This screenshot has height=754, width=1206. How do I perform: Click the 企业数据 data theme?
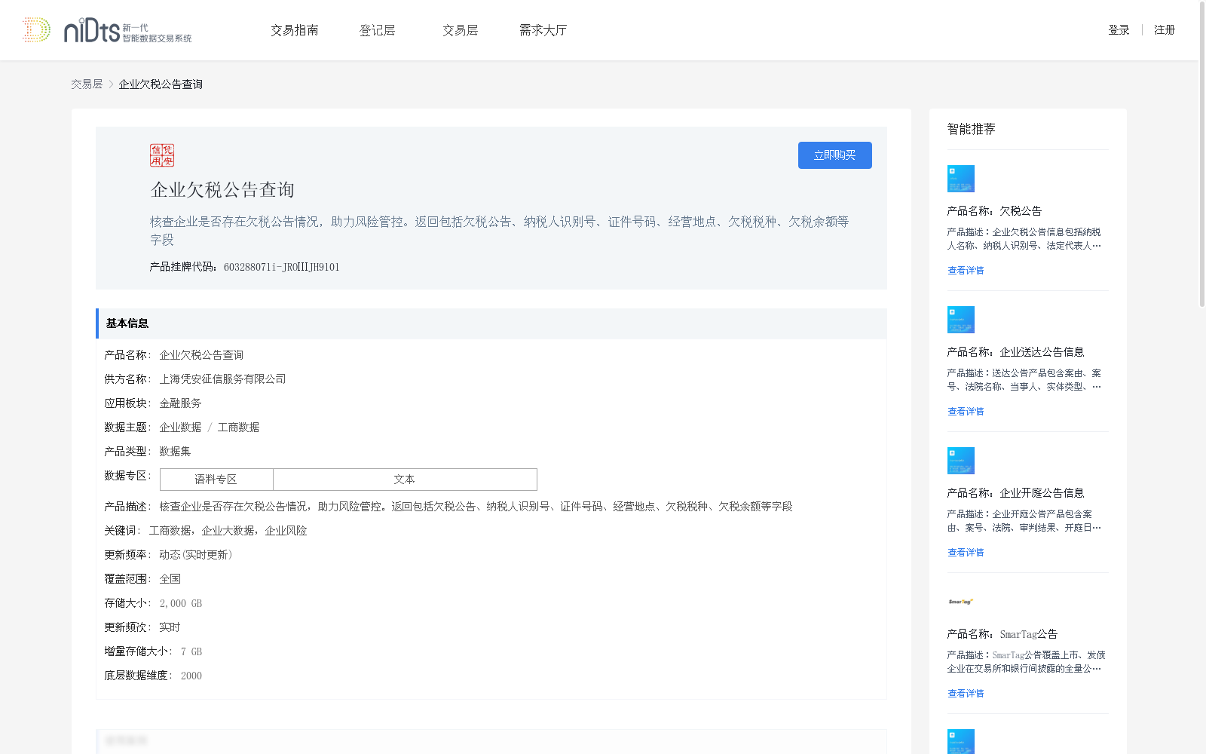coord(180,428)
